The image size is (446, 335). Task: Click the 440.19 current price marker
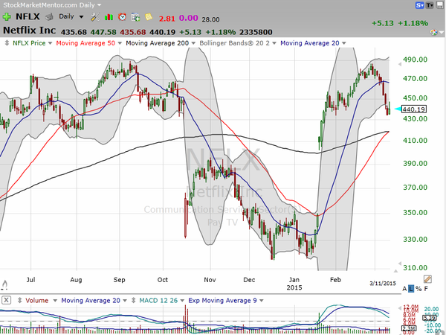pos(414,109)
